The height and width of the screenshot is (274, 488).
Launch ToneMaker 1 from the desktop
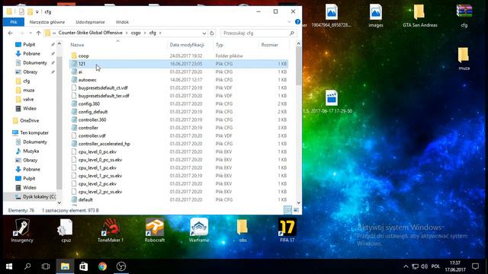[x=111, y=230]
